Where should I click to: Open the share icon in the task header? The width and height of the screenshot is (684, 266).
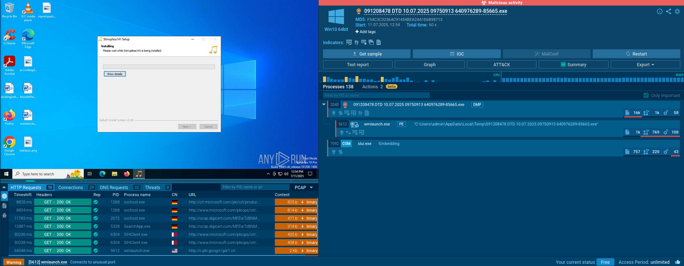(668, 11)
